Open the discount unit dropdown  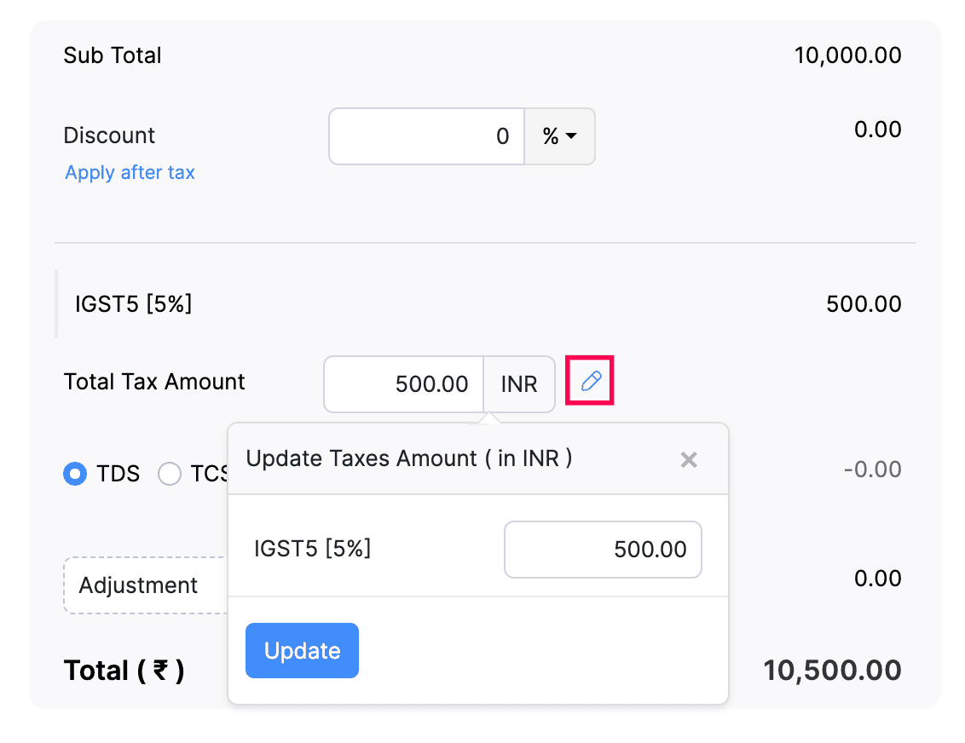click(x=560, y=136)
